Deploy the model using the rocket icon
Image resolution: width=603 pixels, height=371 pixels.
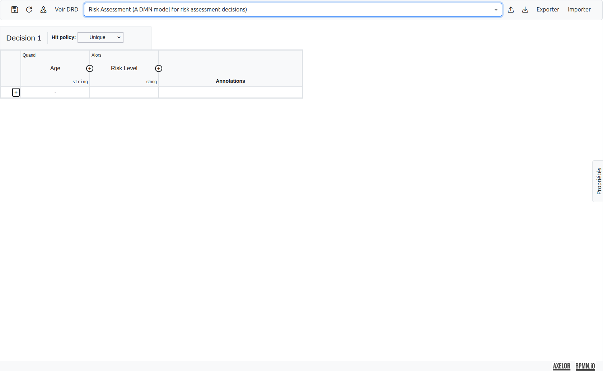pyautogui.click(x=43, y=10)
